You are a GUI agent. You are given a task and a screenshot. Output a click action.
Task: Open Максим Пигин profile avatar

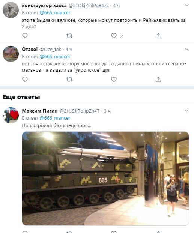pos(11,115)
